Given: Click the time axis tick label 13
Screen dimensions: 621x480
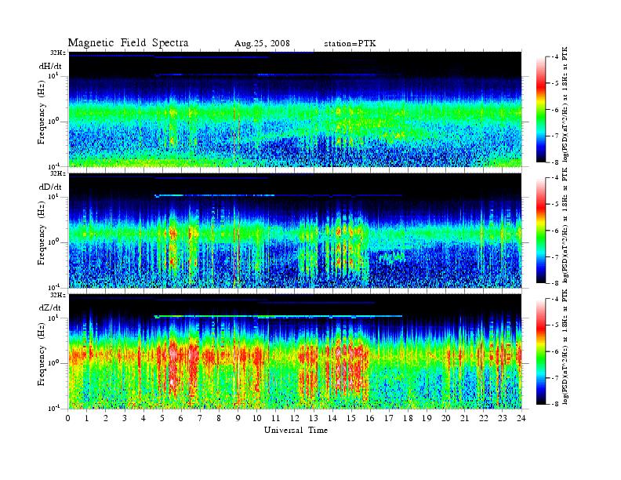Looking at the screenshot, I should pos(314,418).
